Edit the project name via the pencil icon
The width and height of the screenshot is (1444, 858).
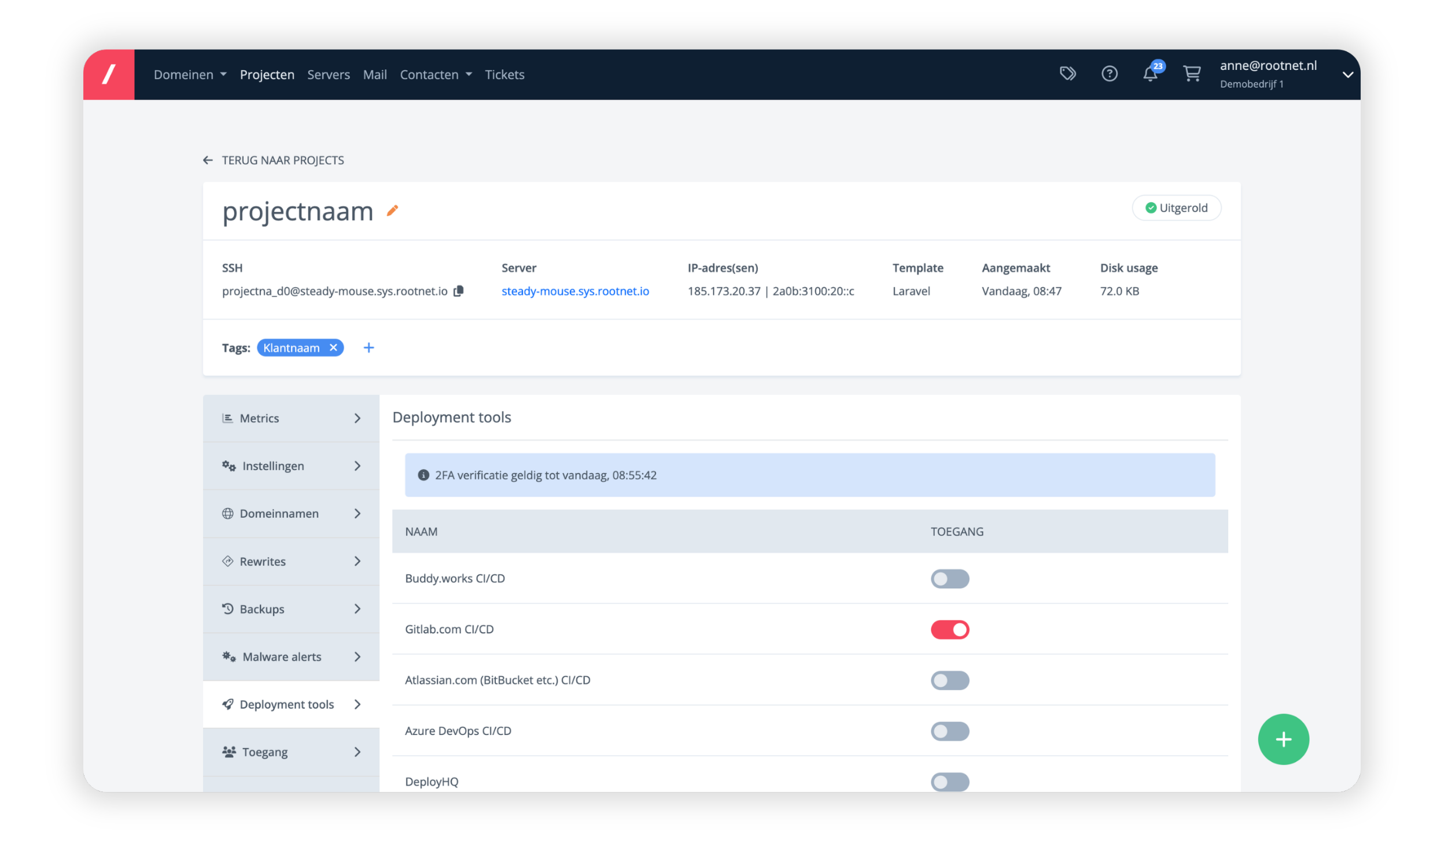[x=392, y=212]
